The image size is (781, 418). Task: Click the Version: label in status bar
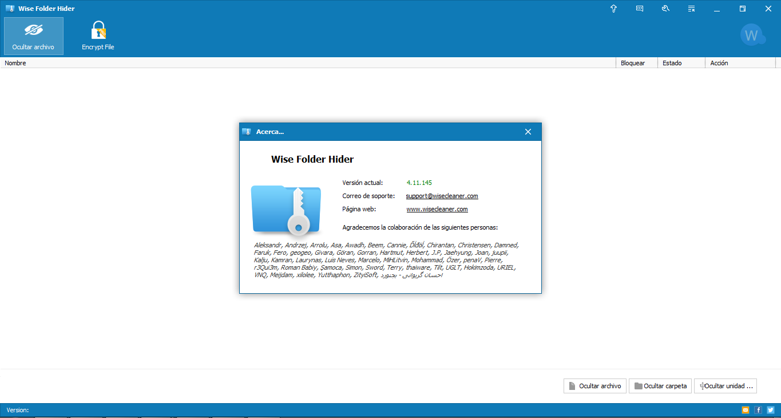[18, 410]
